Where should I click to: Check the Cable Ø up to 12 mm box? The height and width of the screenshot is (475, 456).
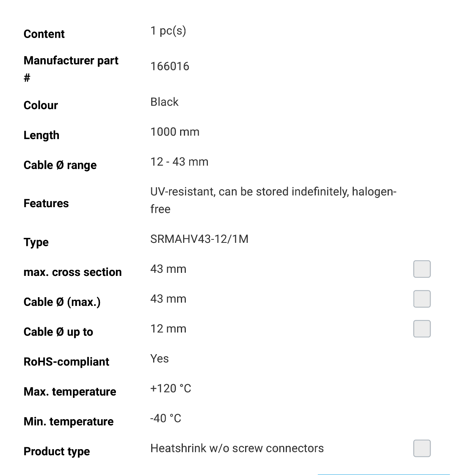[422, 329]
